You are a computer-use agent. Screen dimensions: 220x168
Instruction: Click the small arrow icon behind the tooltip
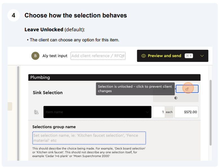(x=164, y=89)
